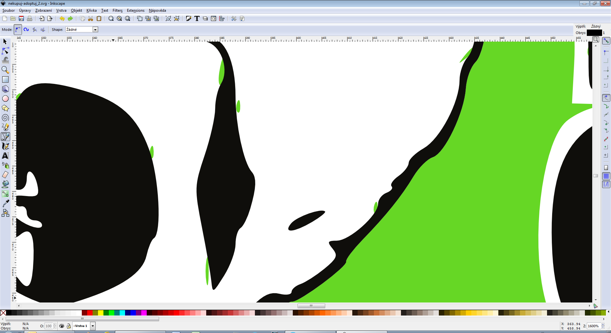Select the Node edit tool

pos(5,51)
